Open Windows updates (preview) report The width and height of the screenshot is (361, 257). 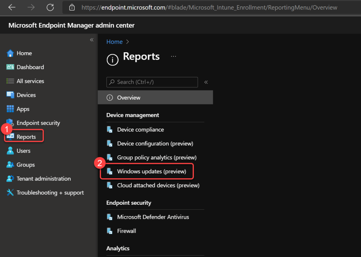click(x=151, y=172)
